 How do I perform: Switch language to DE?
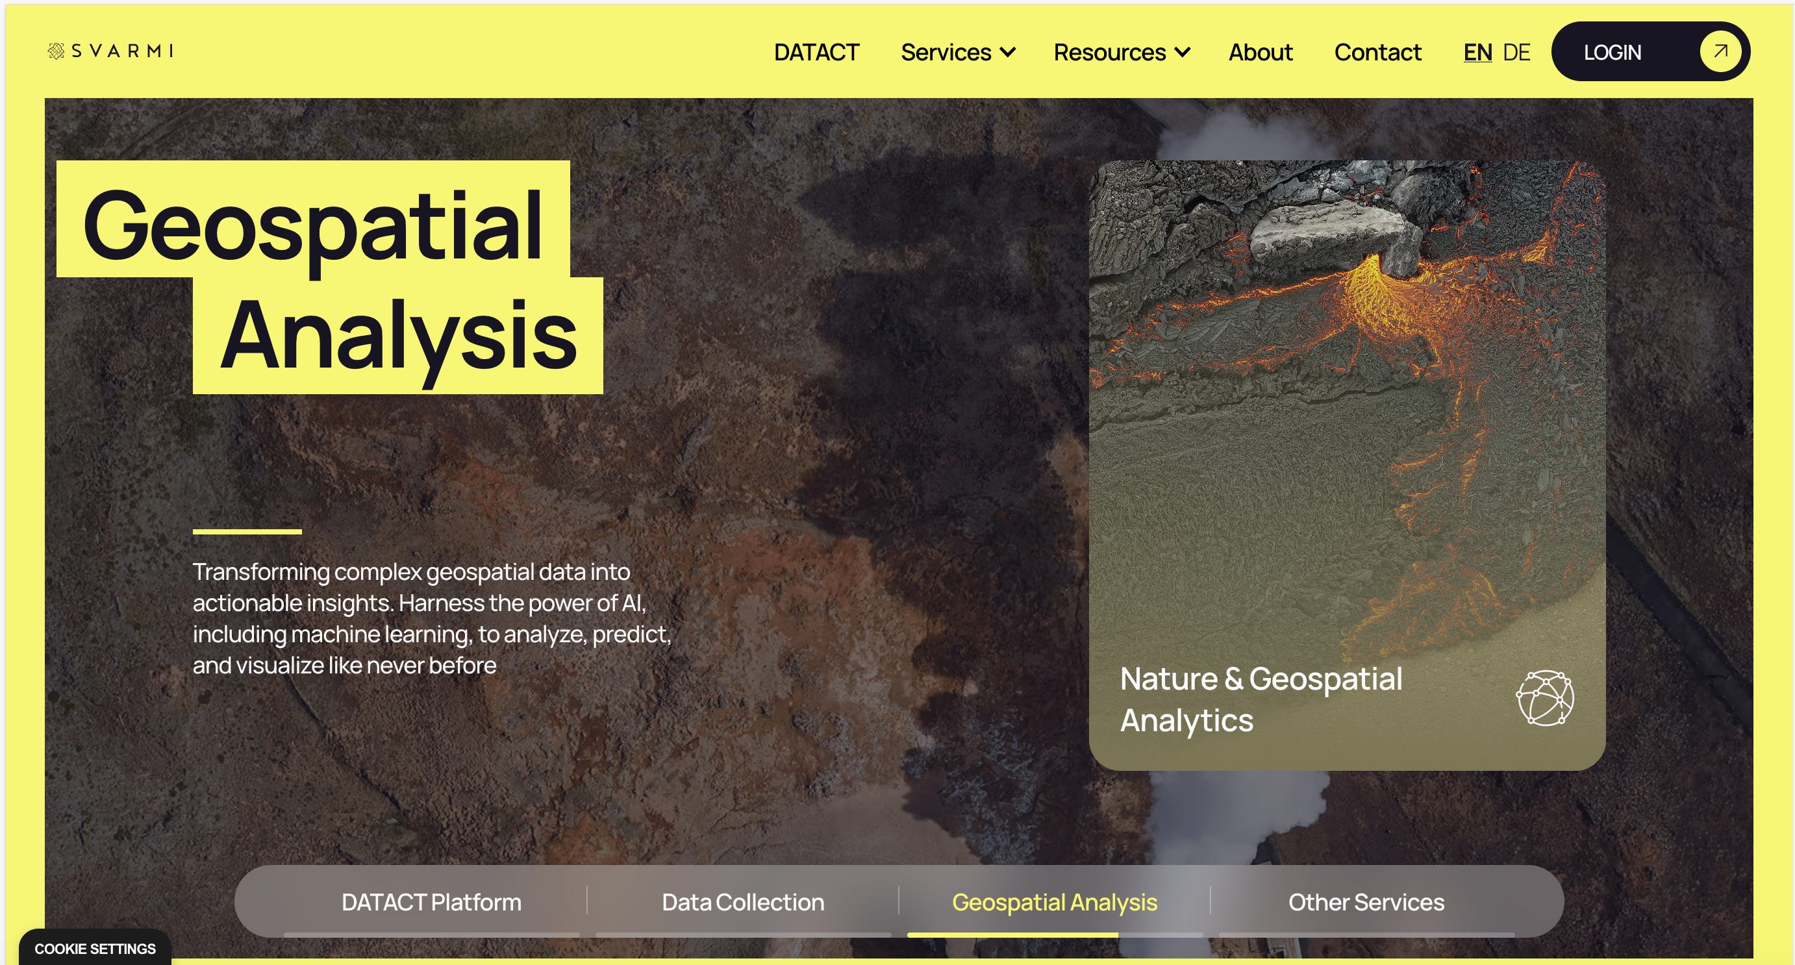[x=1516, y=52]
